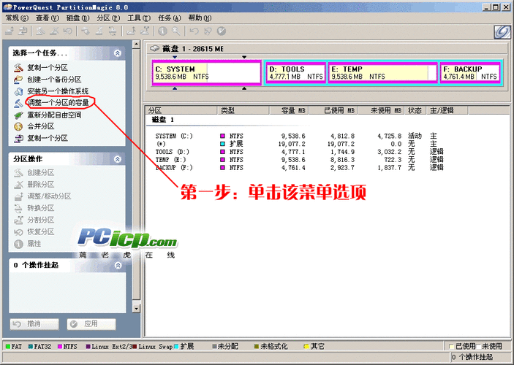The height and width of the screenshot is (365, 514).
Task: Select the C: SYSTEM block in disk map
Action: coord(206,73)
